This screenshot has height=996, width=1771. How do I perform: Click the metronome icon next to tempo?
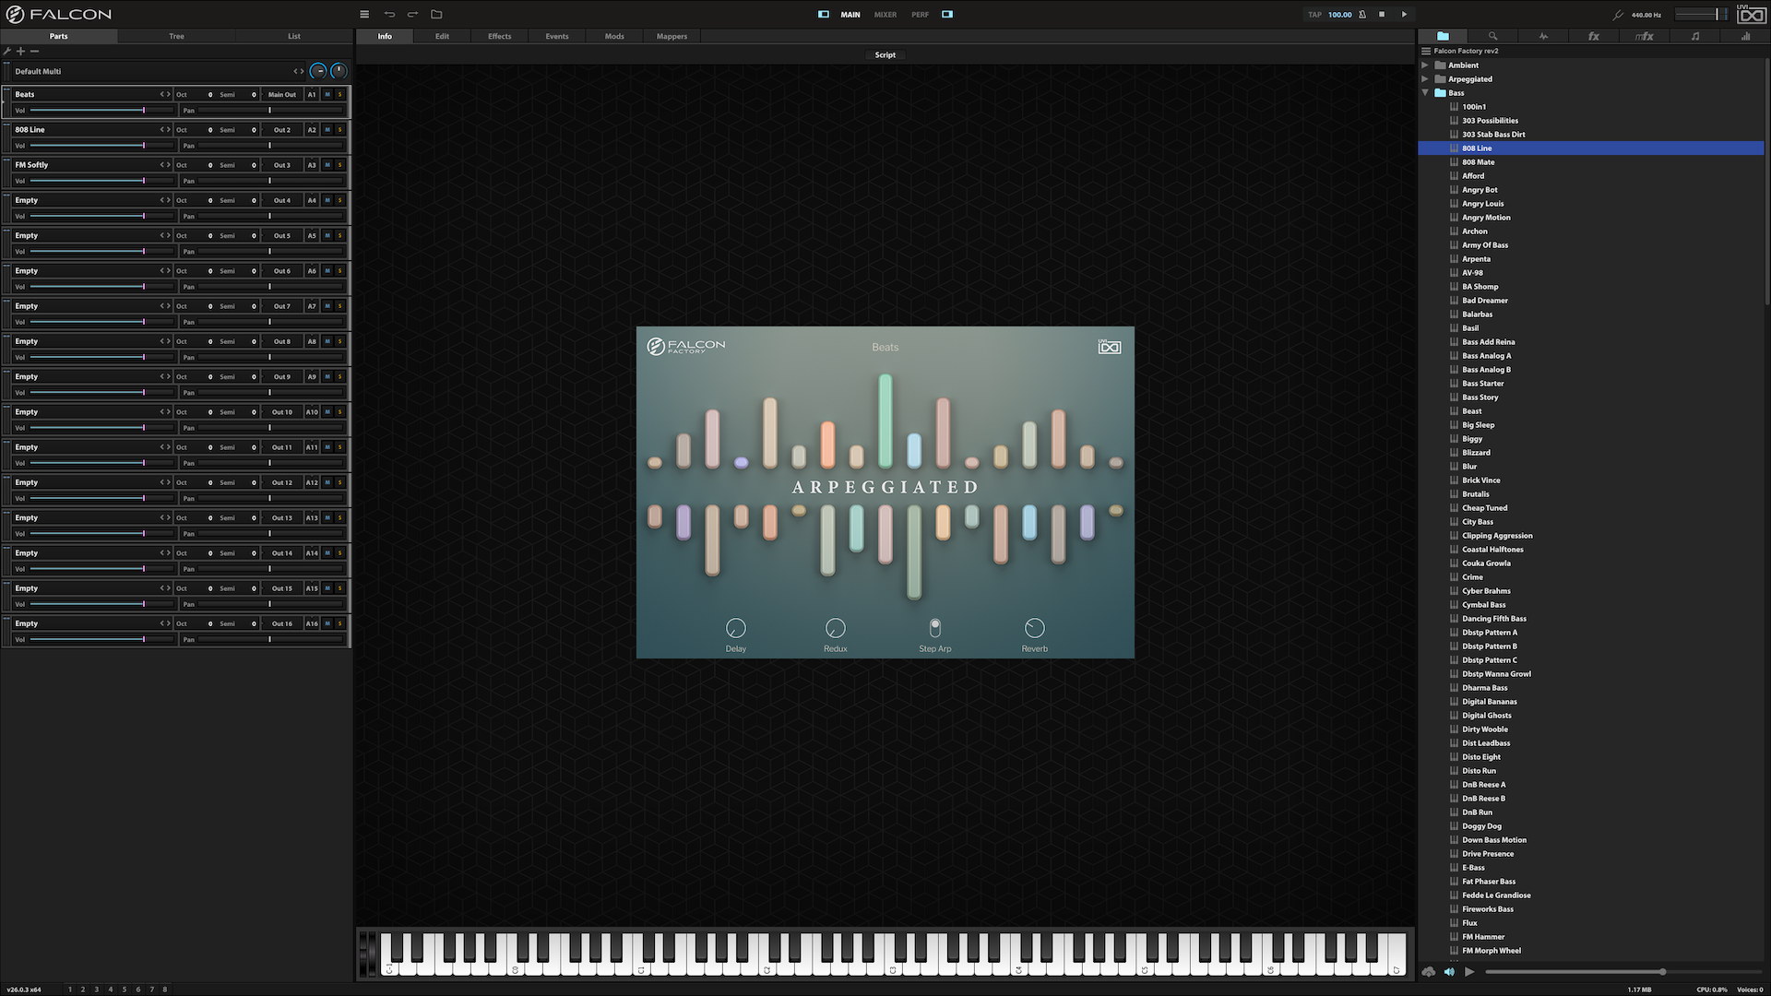click(1362, 15)
